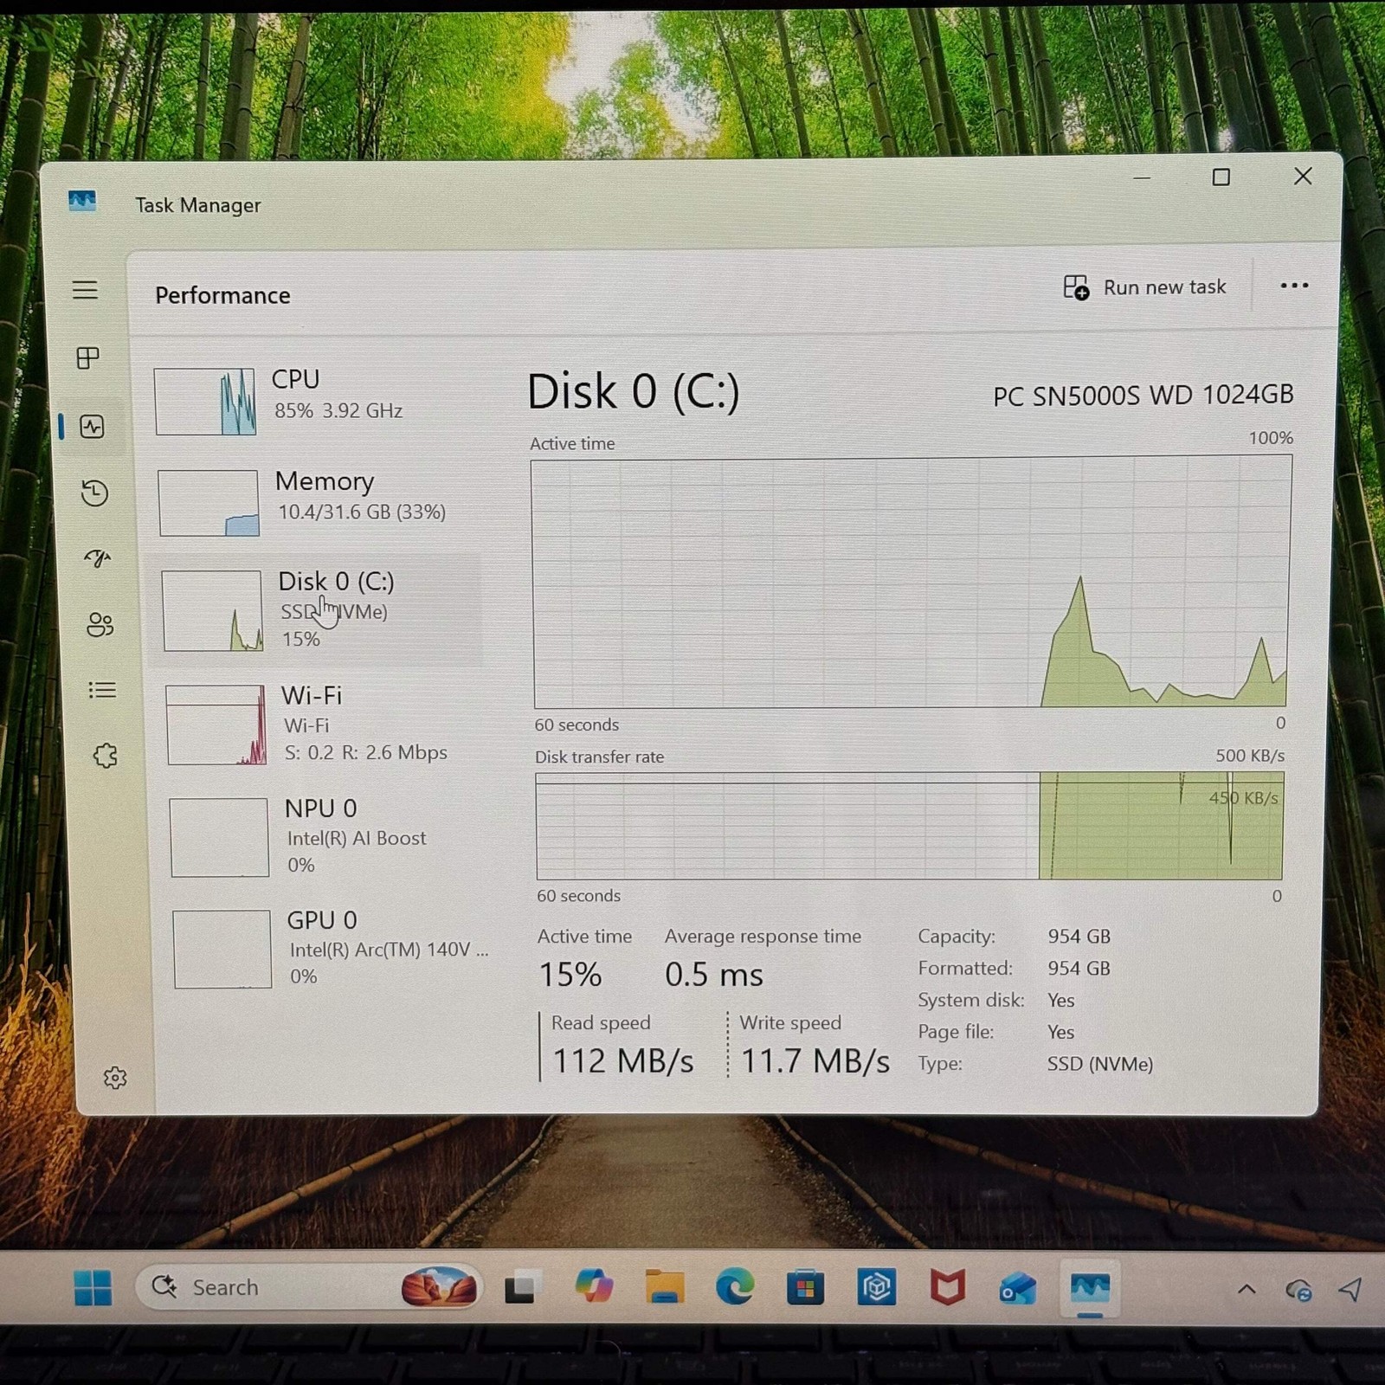Click the Task Manager taskbar icon
1385x1385 pixels.
[1090, 1288]
